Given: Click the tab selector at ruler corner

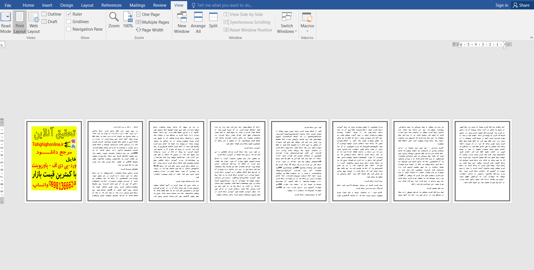Looking at the screenshot, I should tap(2, 45).
